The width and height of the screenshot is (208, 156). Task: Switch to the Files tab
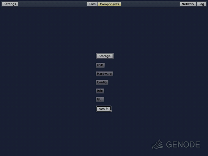pyautogui.click(x=92, y=4)
